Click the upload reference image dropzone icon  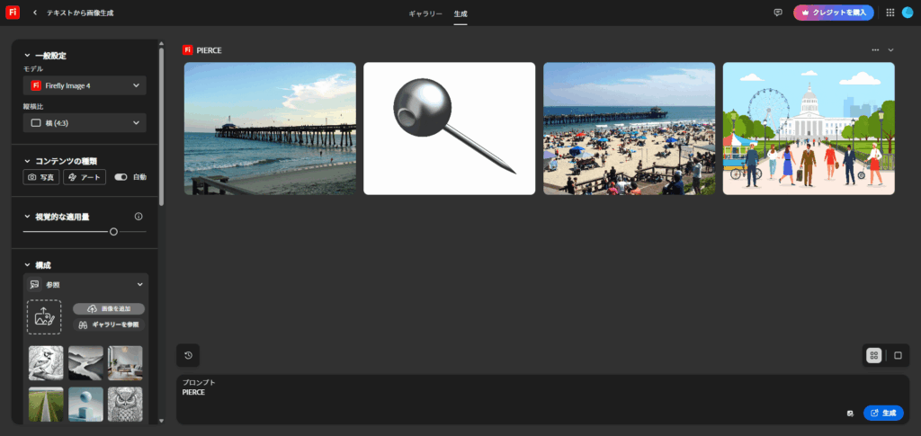(44, 316)
